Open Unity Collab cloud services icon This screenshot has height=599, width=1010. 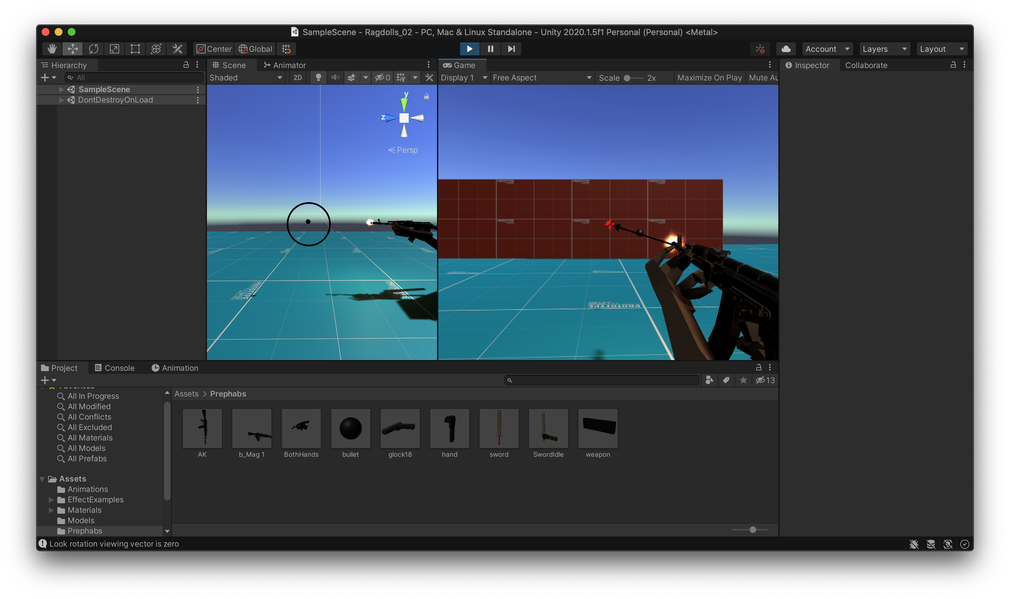click(786, 49)
